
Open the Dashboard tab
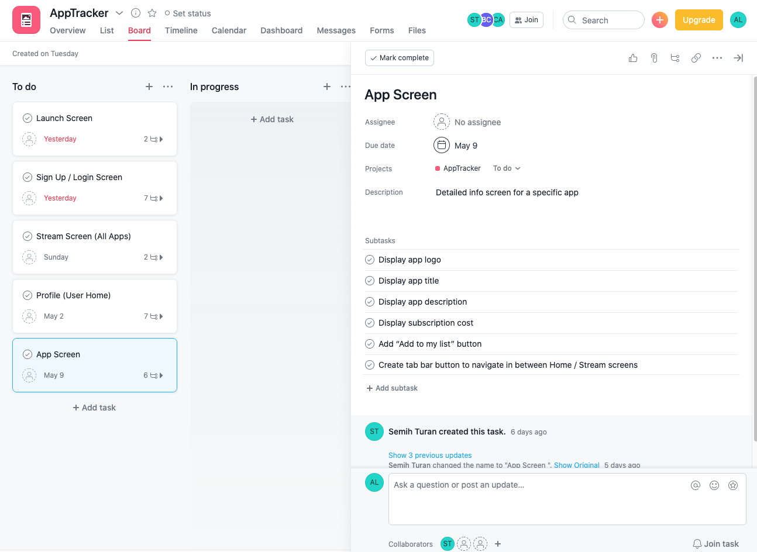tap(281, 30)
